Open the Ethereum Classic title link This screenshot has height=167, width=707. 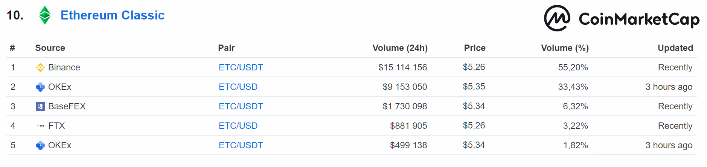tap(113, 15)
